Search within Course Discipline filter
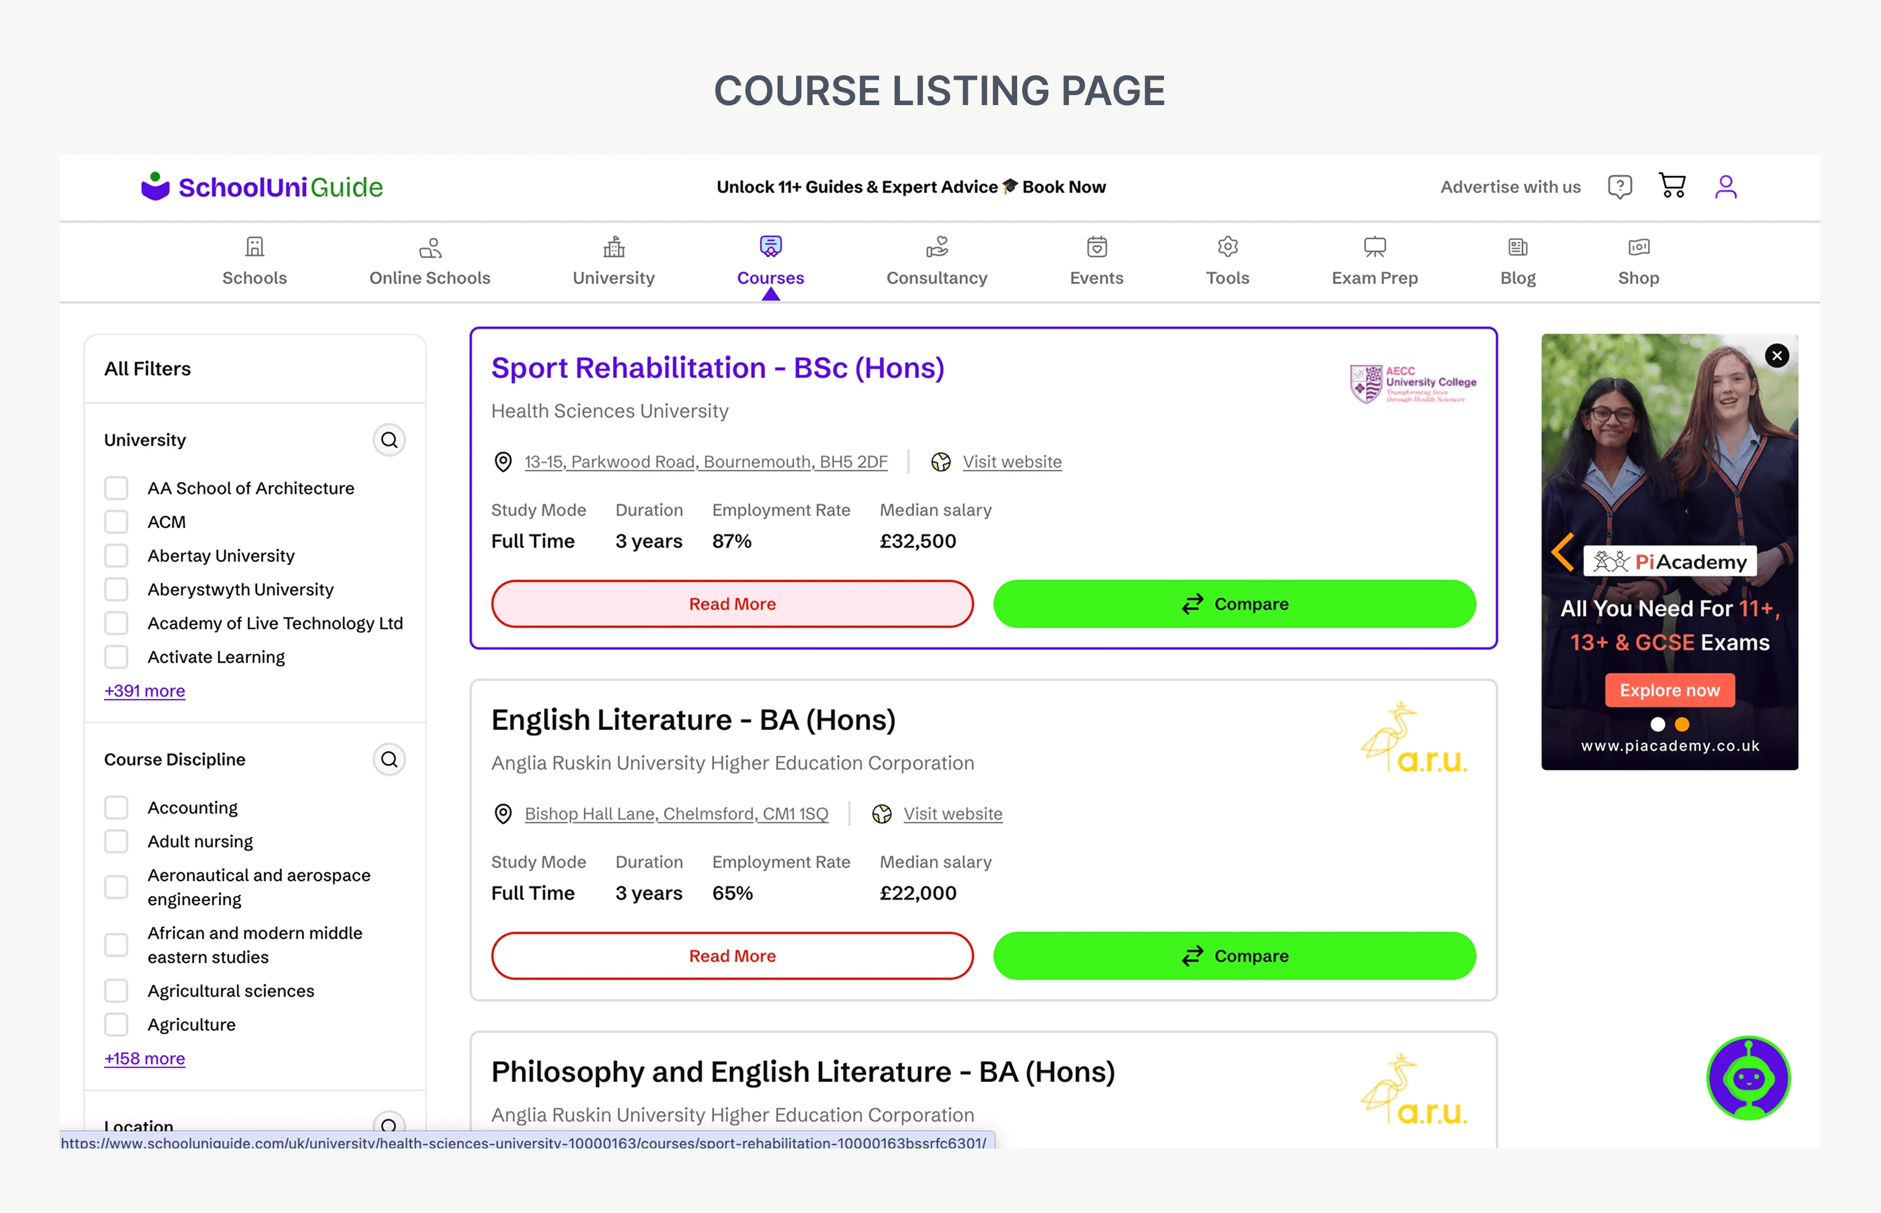This screenshot has height=1213, width=1881. [x=389, y=759]
